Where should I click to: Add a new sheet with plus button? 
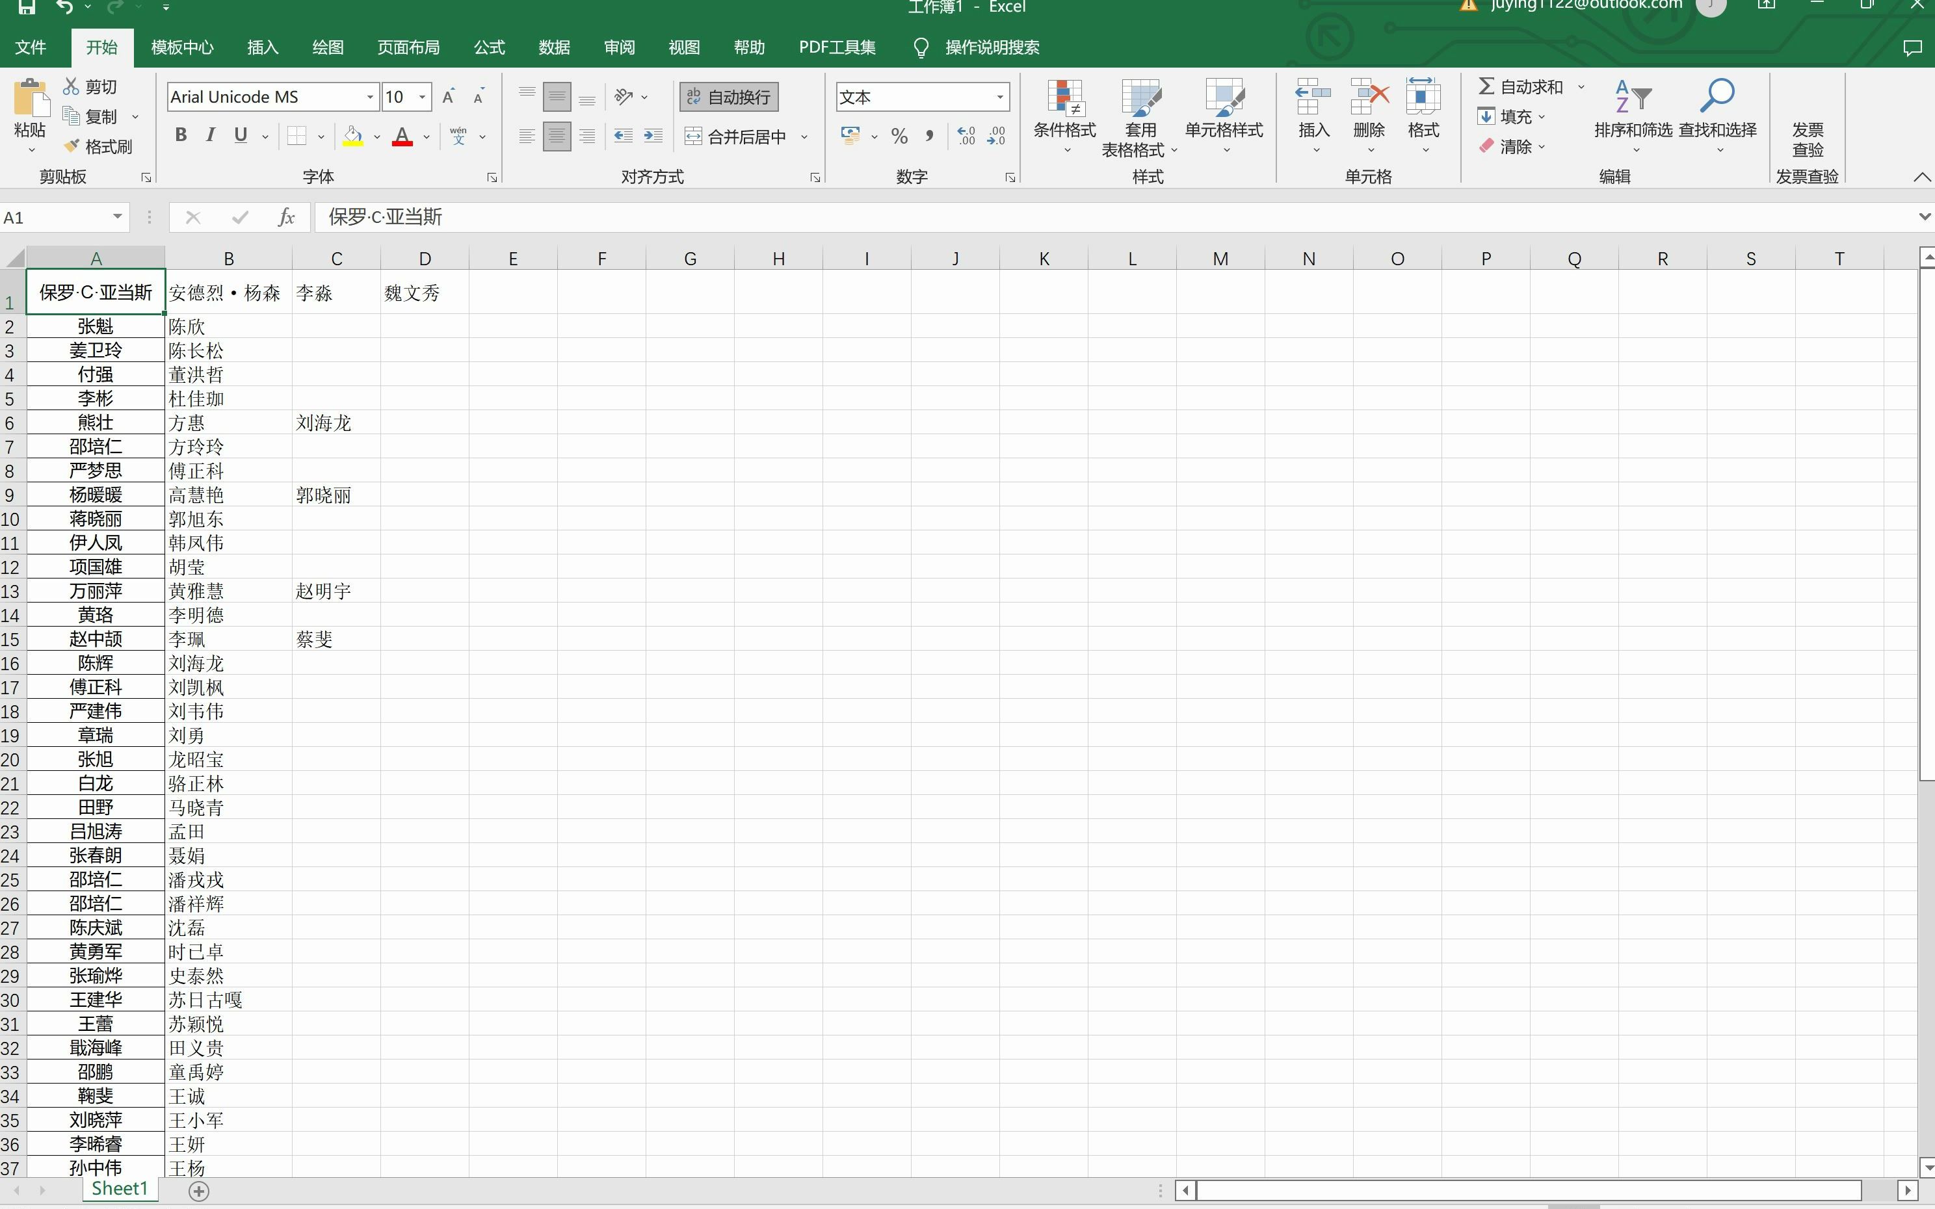coord(199,1191)
